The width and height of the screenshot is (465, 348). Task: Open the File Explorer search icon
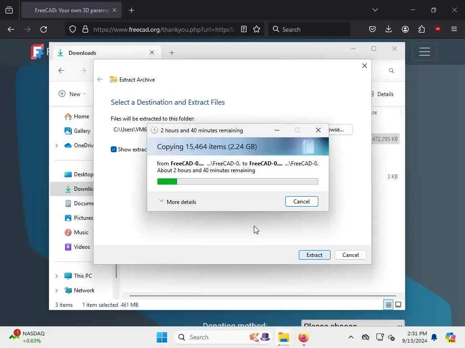pos(391,71)
